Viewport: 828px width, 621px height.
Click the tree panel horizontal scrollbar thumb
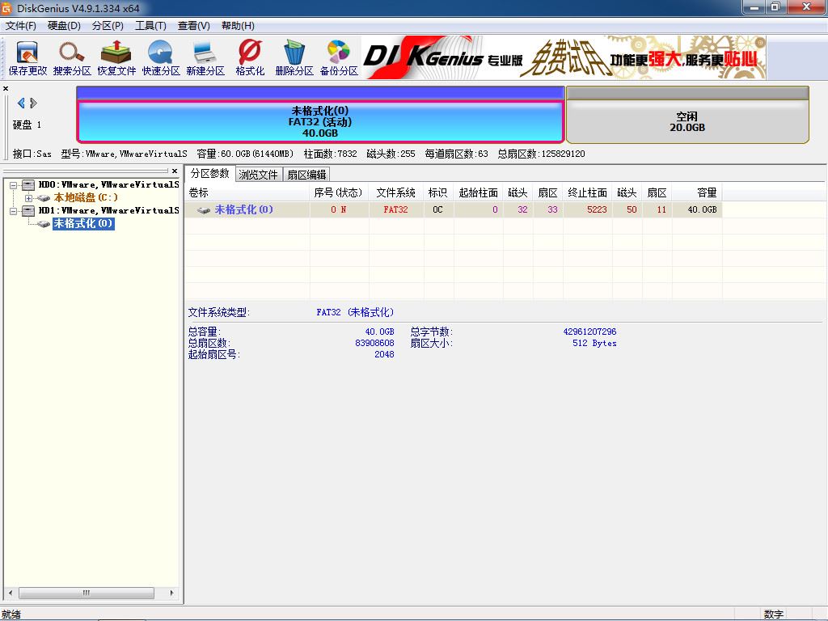[87, 593]
